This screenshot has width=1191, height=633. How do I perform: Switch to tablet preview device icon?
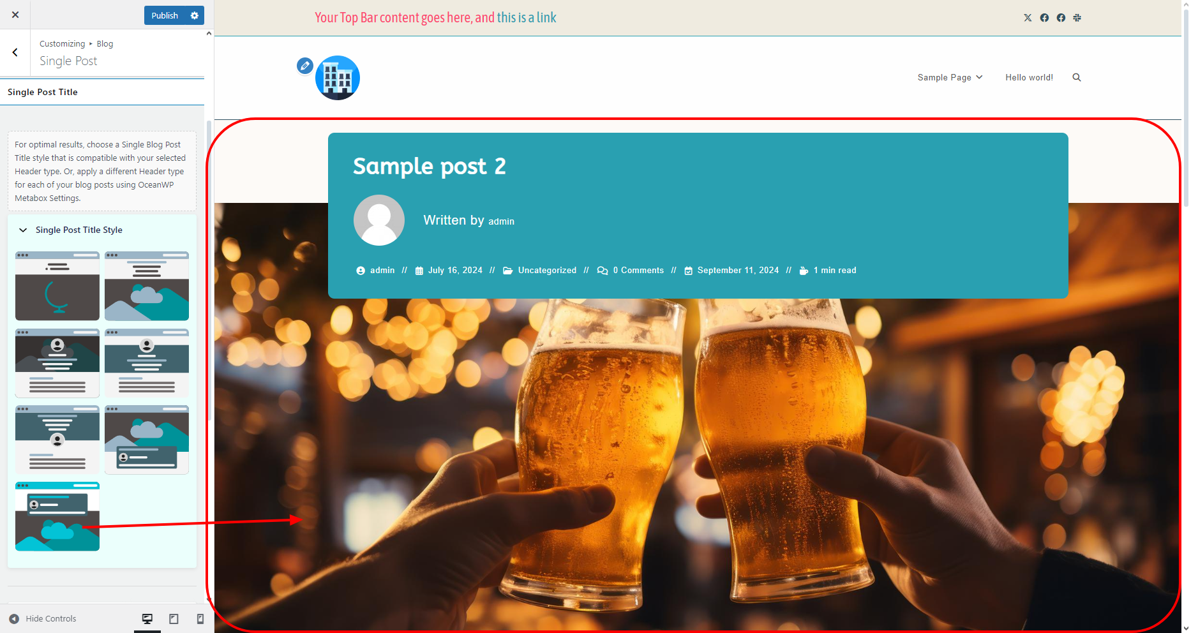174,619
